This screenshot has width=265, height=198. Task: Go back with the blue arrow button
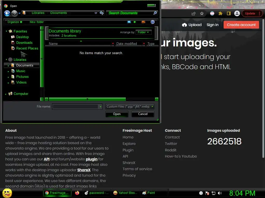[7, 13]
